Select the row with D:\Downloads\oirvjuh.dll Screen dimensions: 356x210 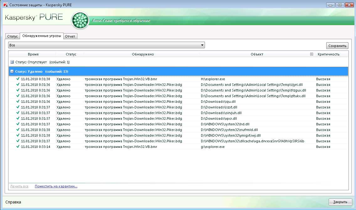tap(178, 113)
